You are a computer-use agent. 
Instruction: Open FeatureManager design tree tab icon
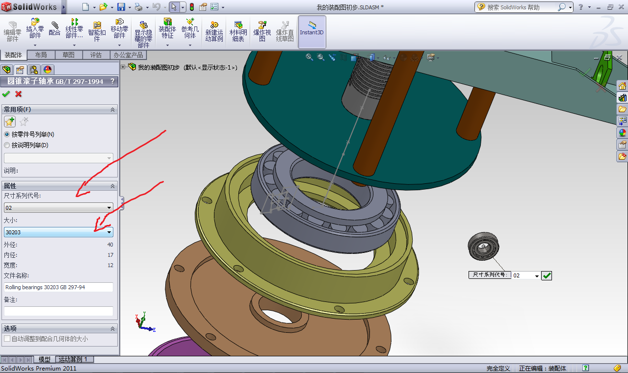pos(6,70)
